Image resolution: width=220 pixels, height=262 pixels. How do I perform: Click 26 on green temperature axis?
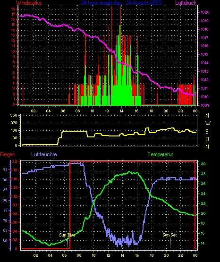point(203,184)
